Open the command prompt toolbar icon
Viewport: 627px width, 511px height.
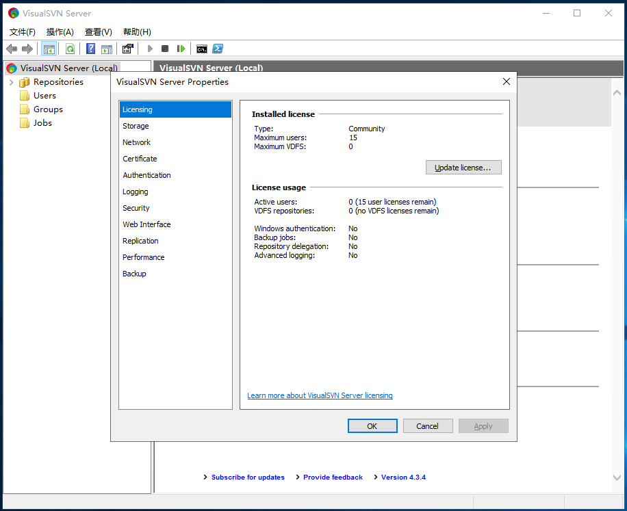[x=202, y=49]
